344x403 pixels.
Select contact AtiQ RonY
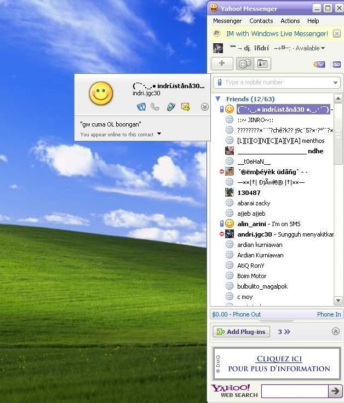251,266
